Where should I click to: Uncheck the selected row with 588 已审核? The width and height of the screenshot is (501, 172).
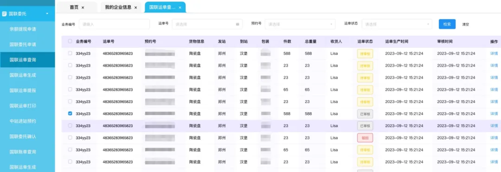70,113
